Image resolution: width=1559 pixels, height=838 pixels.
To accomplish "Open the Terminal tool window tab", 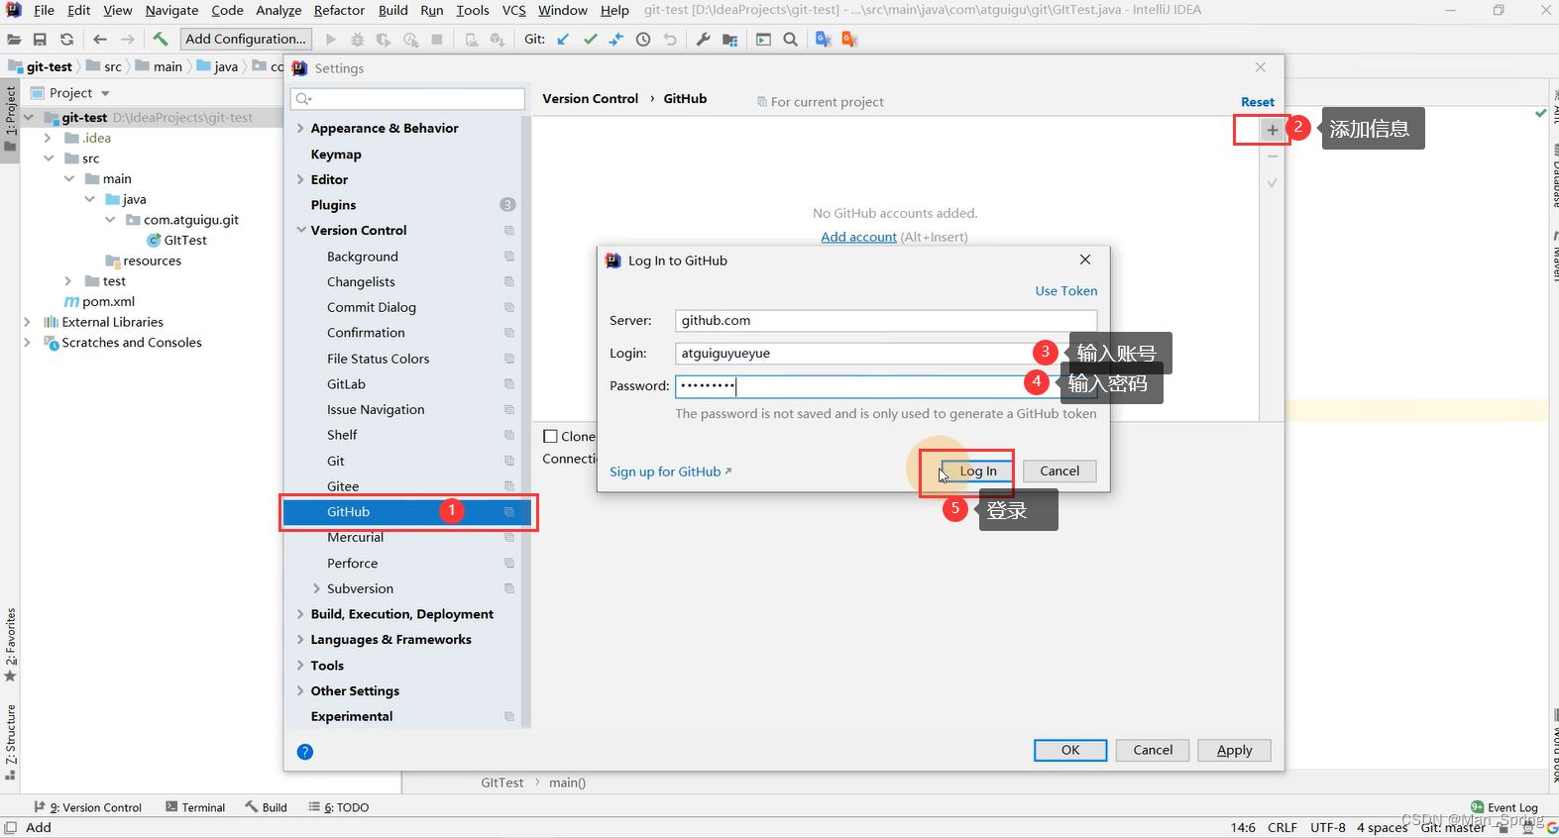I will [195, 807].
